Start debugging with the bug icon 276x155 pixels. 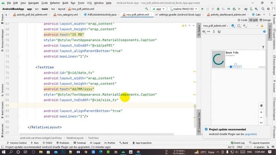point(218,9)
